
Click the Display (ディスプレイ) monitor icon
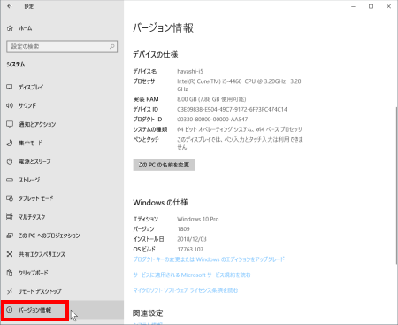coord(10,87)
